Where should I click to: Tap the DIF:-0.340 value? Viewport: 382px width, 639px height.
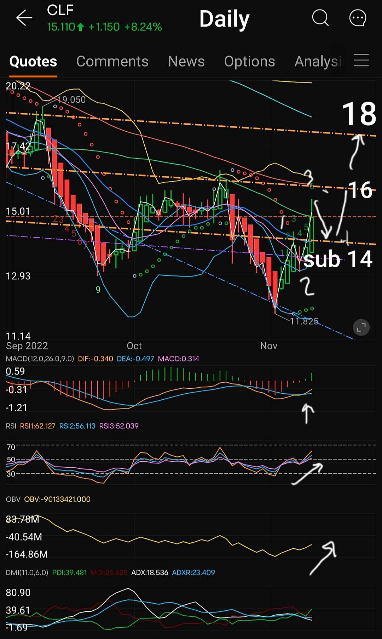(95, 359)
